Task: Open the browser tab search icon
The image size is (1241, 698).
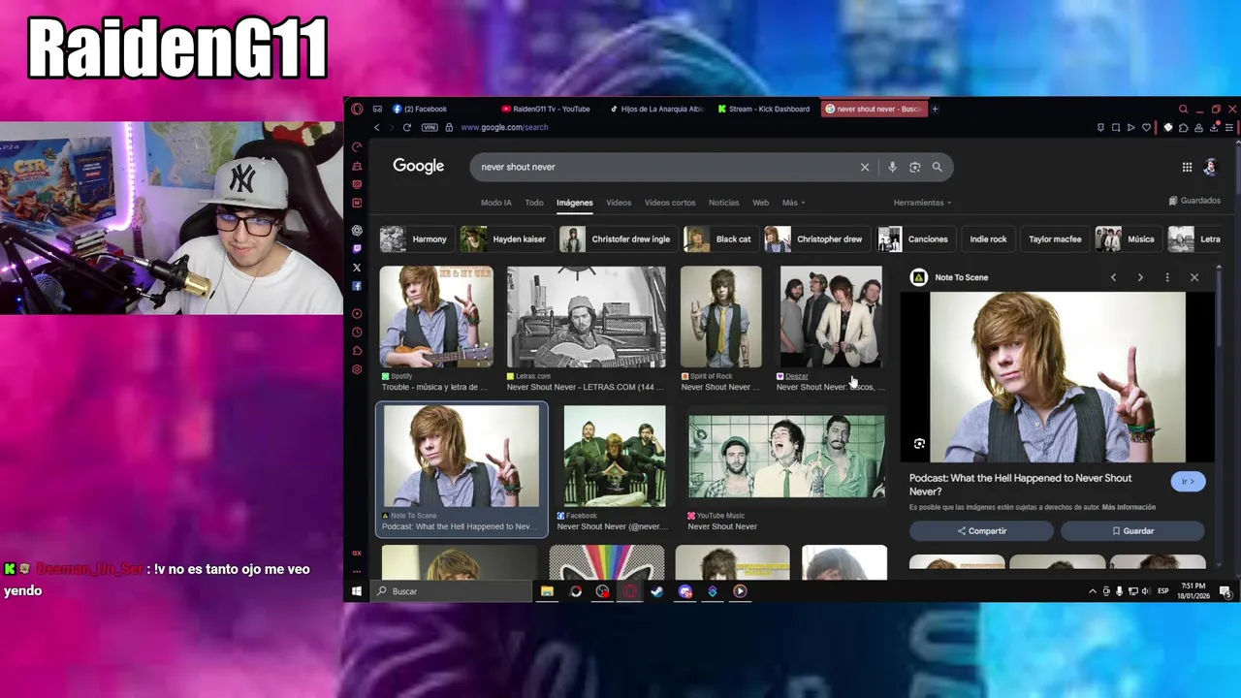Action: [x=1183, y=109]
